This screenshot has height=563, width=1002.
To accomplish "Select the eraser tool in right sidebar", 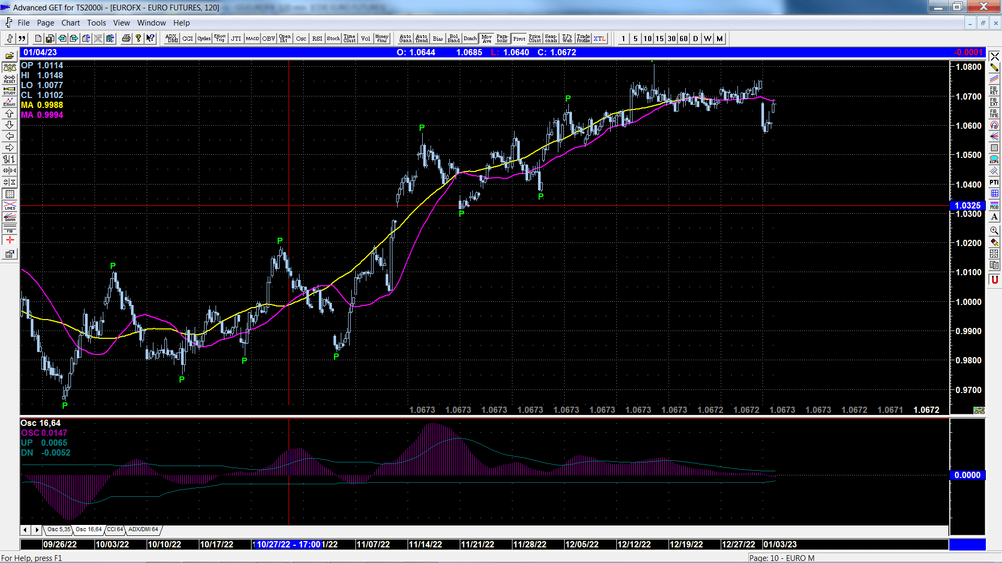I will (994, 242).
